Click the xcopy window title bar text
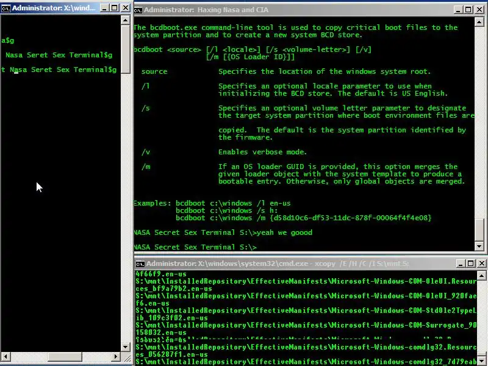 [x=278, y=264]
